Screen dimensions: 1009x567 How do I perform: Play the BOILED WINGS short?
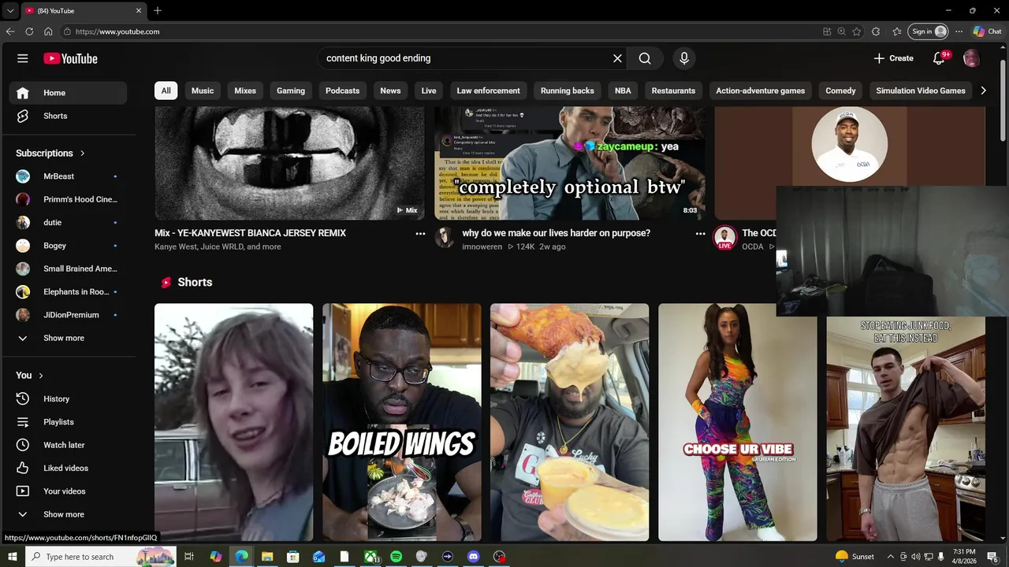(x=401, y=422)
